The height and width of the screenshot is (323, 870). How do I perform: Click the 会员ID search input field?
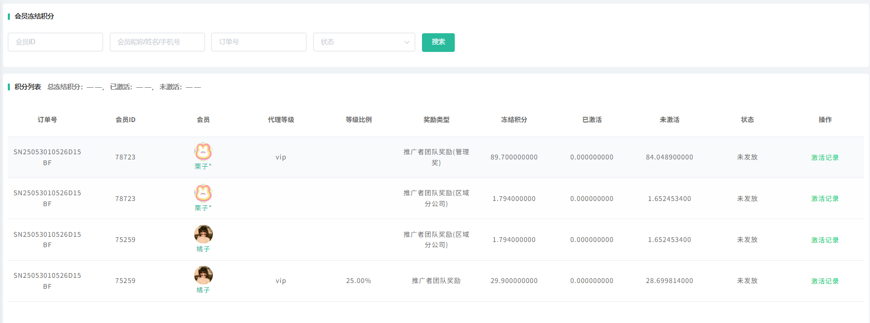(55, 42)
